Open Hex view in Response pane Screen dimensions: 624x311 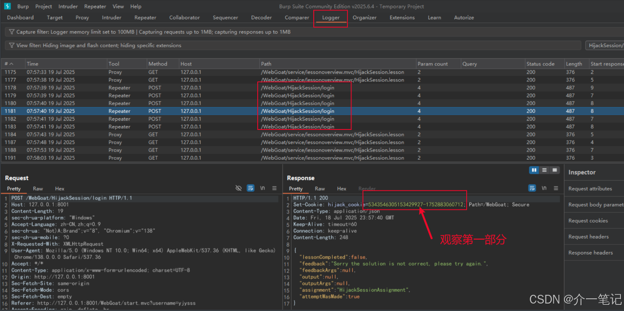[x=342, y=189]
